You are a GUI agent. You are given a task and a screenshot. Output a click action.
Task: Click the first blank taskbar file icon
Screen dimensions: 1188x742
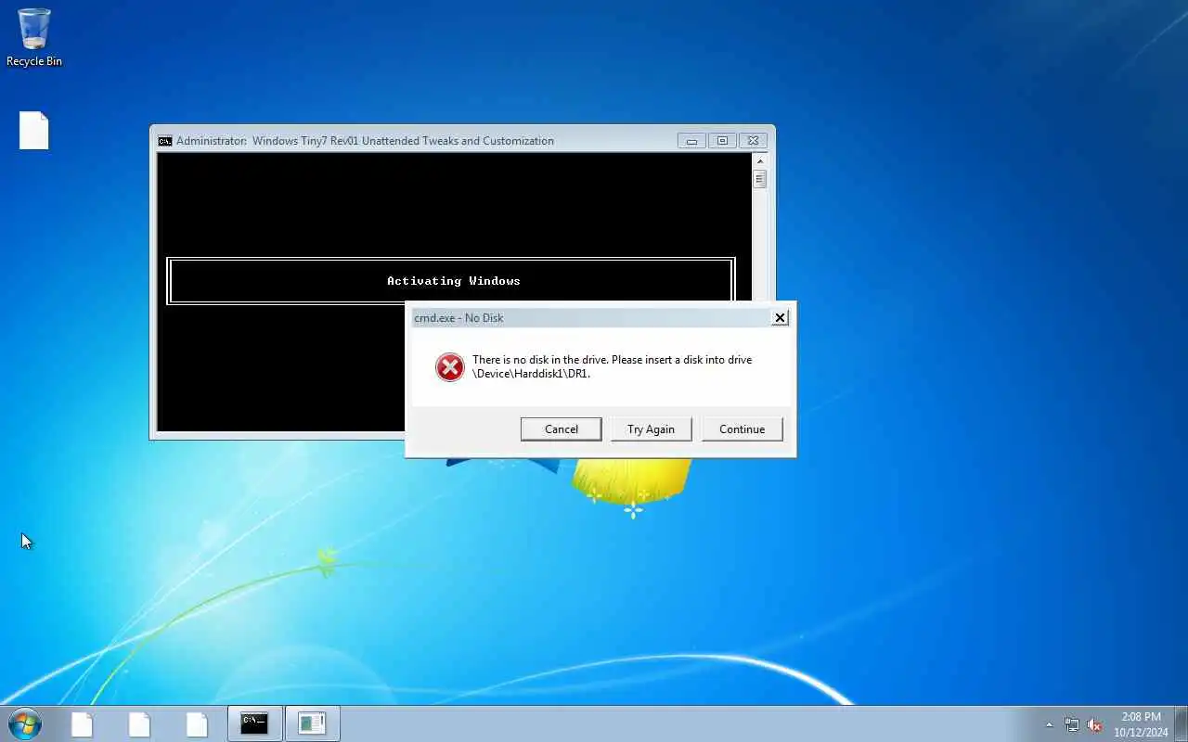click(x=82, y=724)
